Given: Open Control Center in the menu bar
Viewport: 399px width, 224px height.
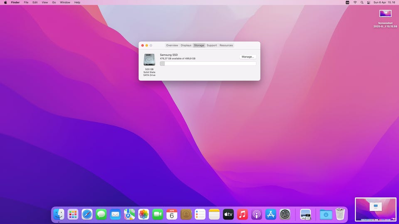Looking at the screenshot, I should tap(369, 2).
